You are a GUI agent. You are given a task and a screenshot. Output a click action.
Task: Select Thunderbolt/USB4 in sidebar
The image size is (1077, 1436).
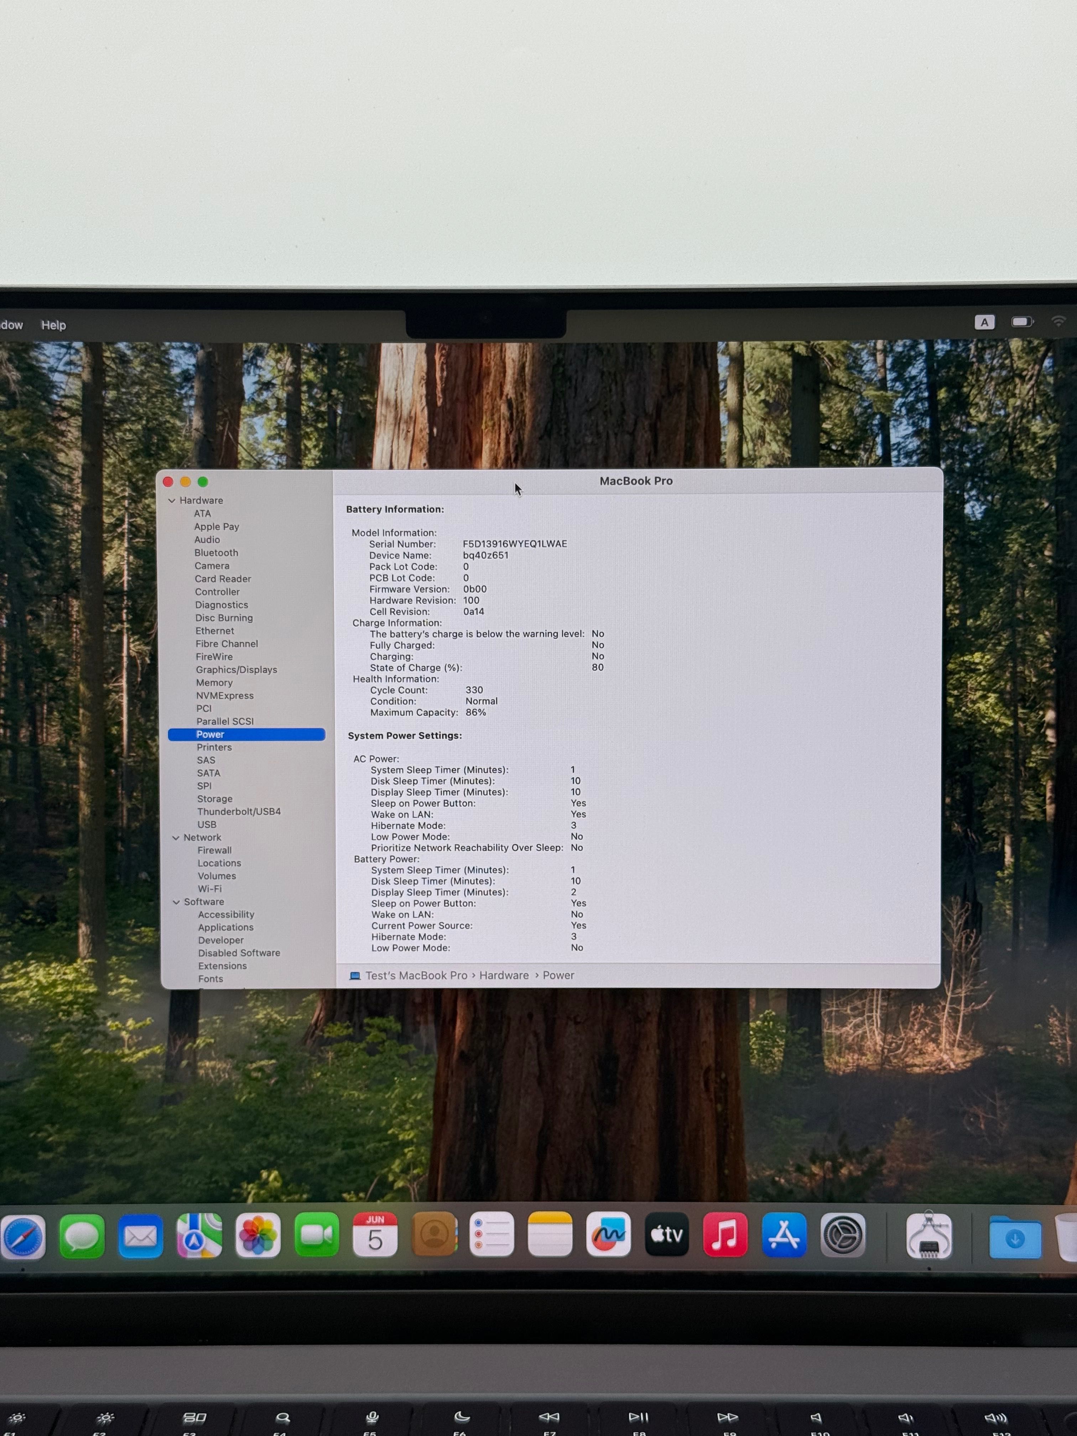point(239,811)
